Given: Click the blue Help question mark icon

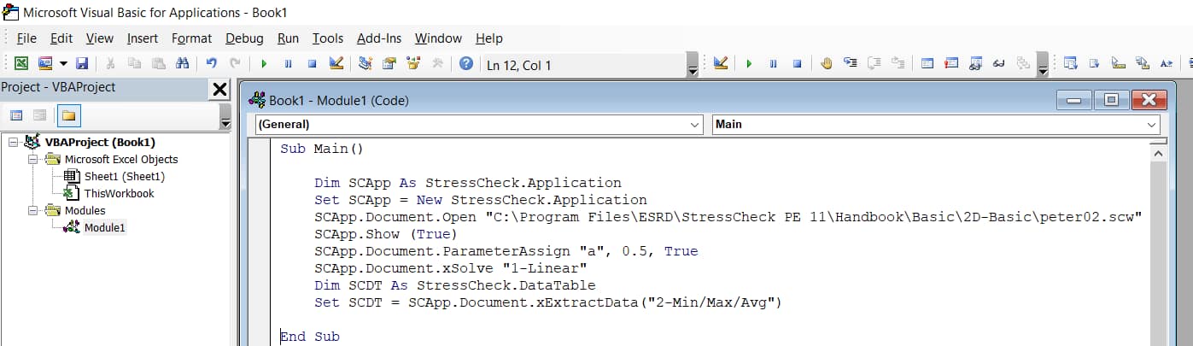Looking at the screenshot, I should coord(465,63).
